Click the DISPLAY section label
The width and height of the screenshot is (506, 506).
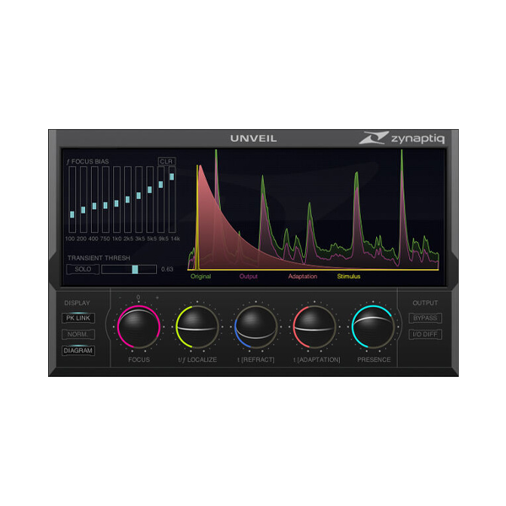pos(77,303)
